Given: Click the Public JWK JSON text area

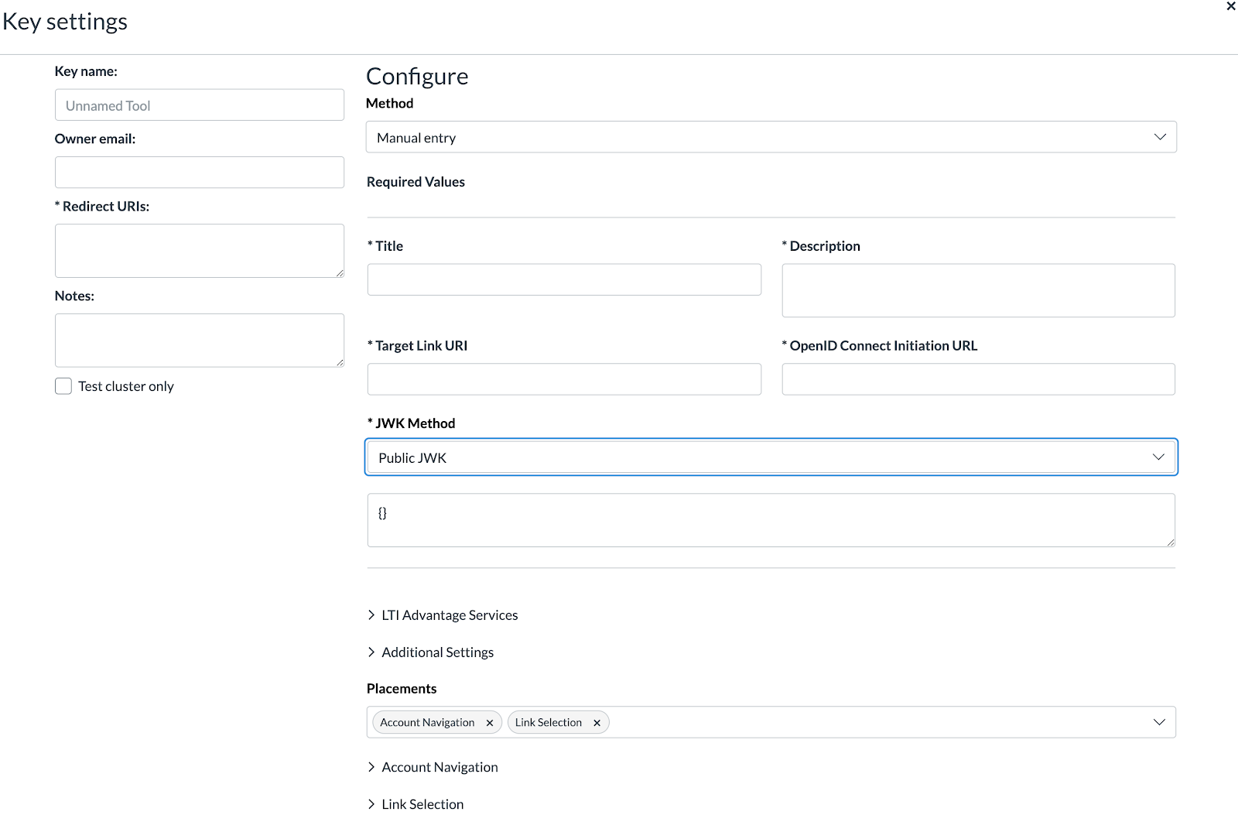Looking at the screenshot, I should (771, 520).
